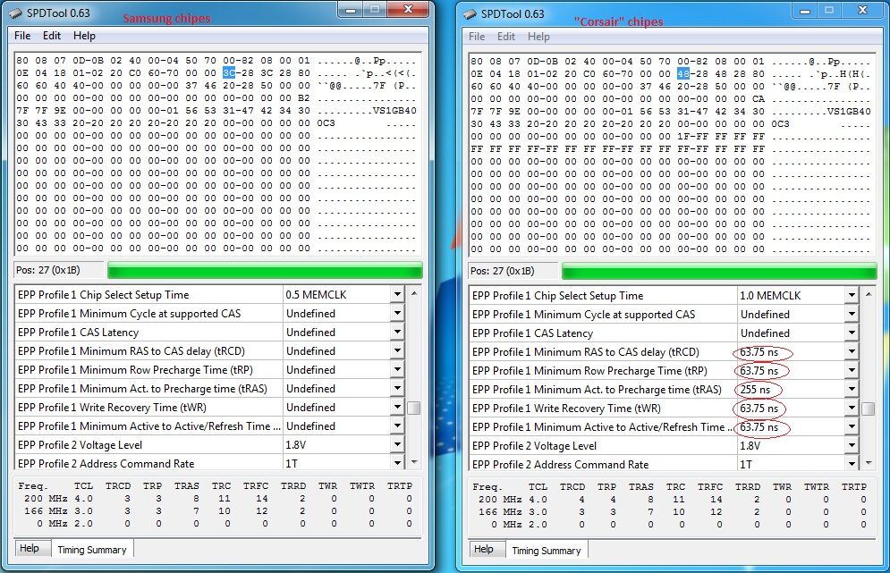Open right window EPP Profile 2 Voltage Level dropdown
890x573 pixels.
[x=852, y=445]
